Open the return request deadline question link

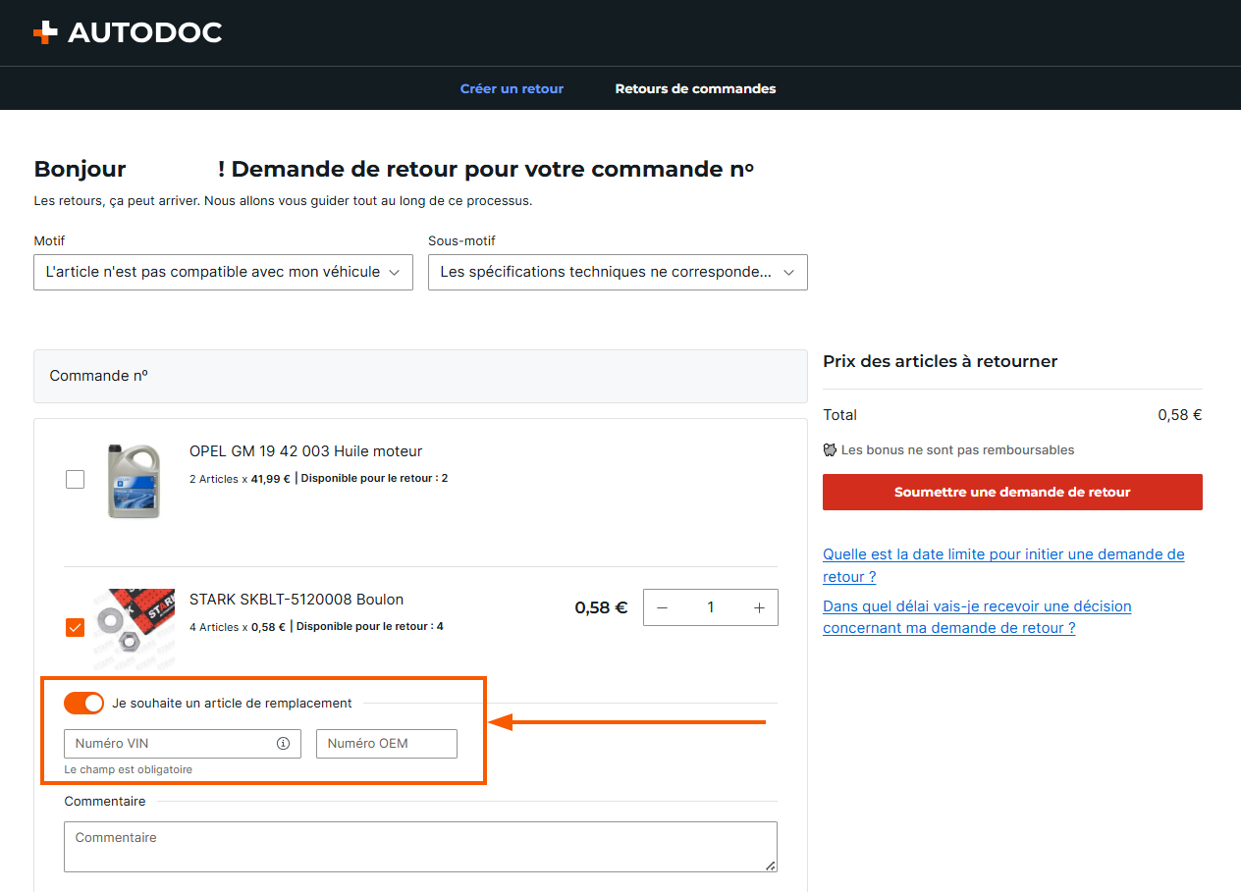[x=1003, y=565]
